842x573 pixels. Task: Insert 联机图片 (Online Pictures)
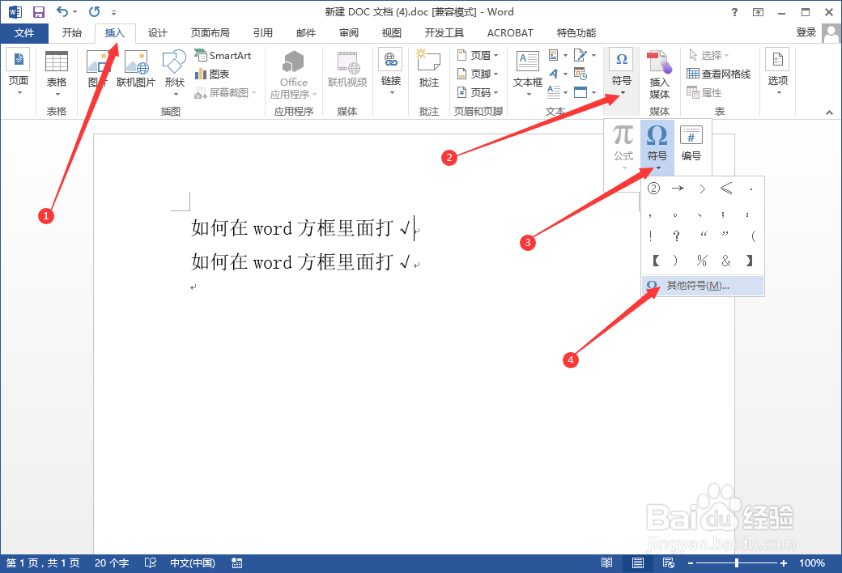coord(135,73)
